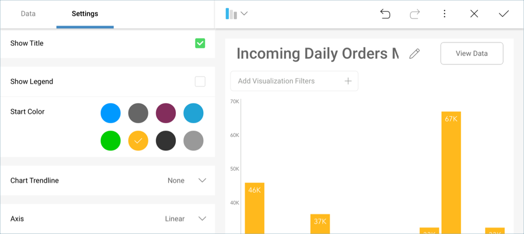Click the column chart type icon
Viewport: 524px width, 234px height.
click(231, 14)
